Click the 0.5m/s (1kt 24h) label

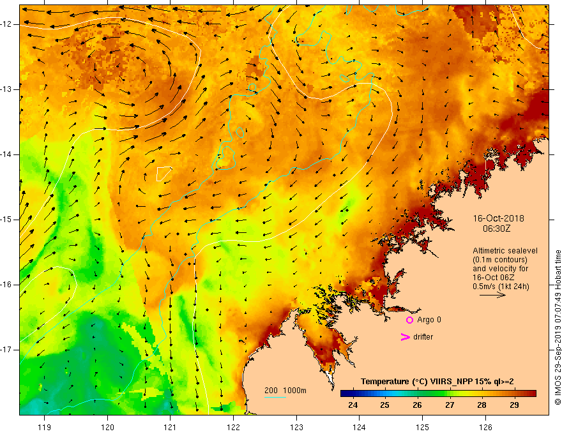click(x=501, y=287)
